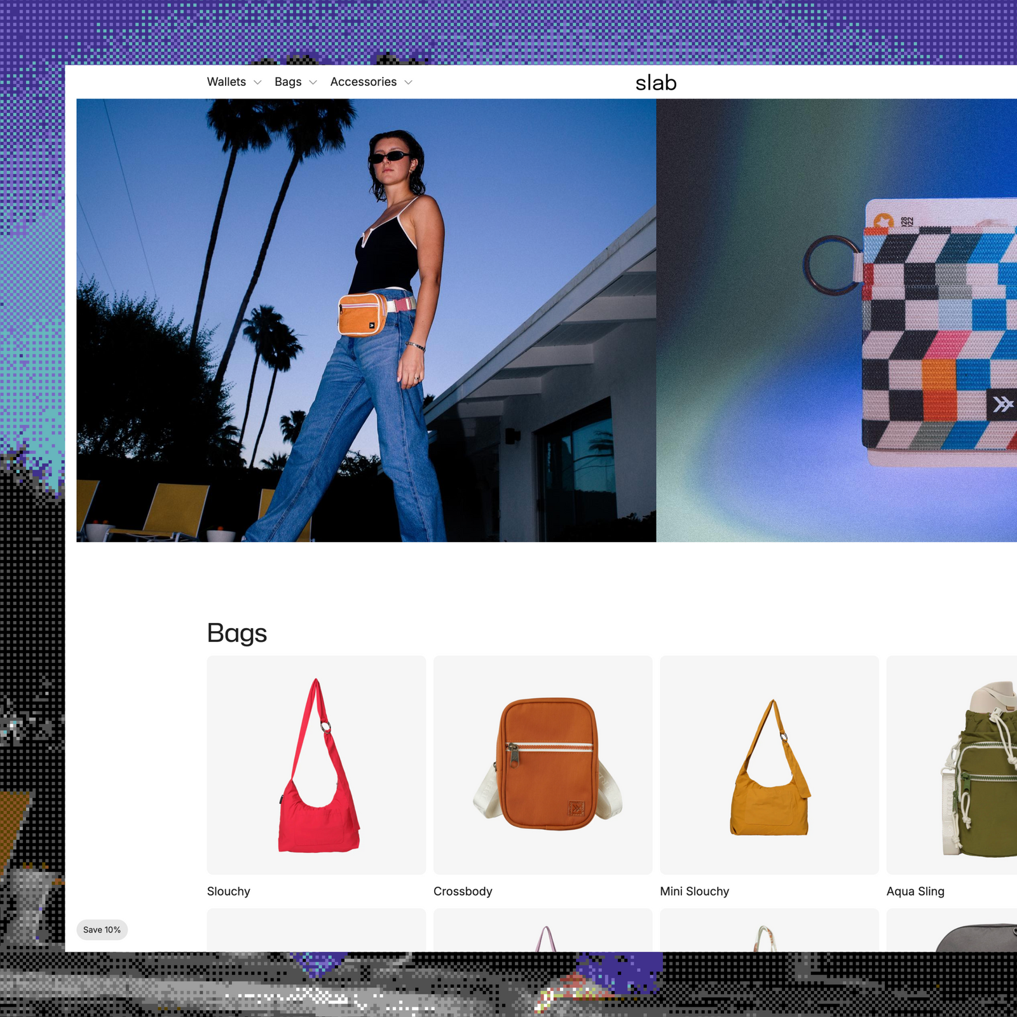Open the Aqua Sling product link

(915, 891)
